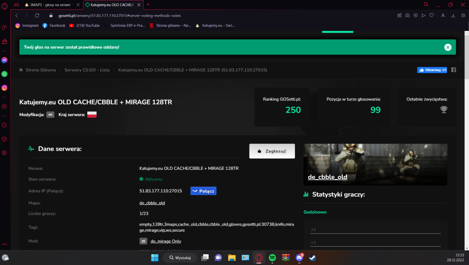The image size is (469, 265).
Task: Open the three-dots sidebar menu
Action: (x=5, y=244)
